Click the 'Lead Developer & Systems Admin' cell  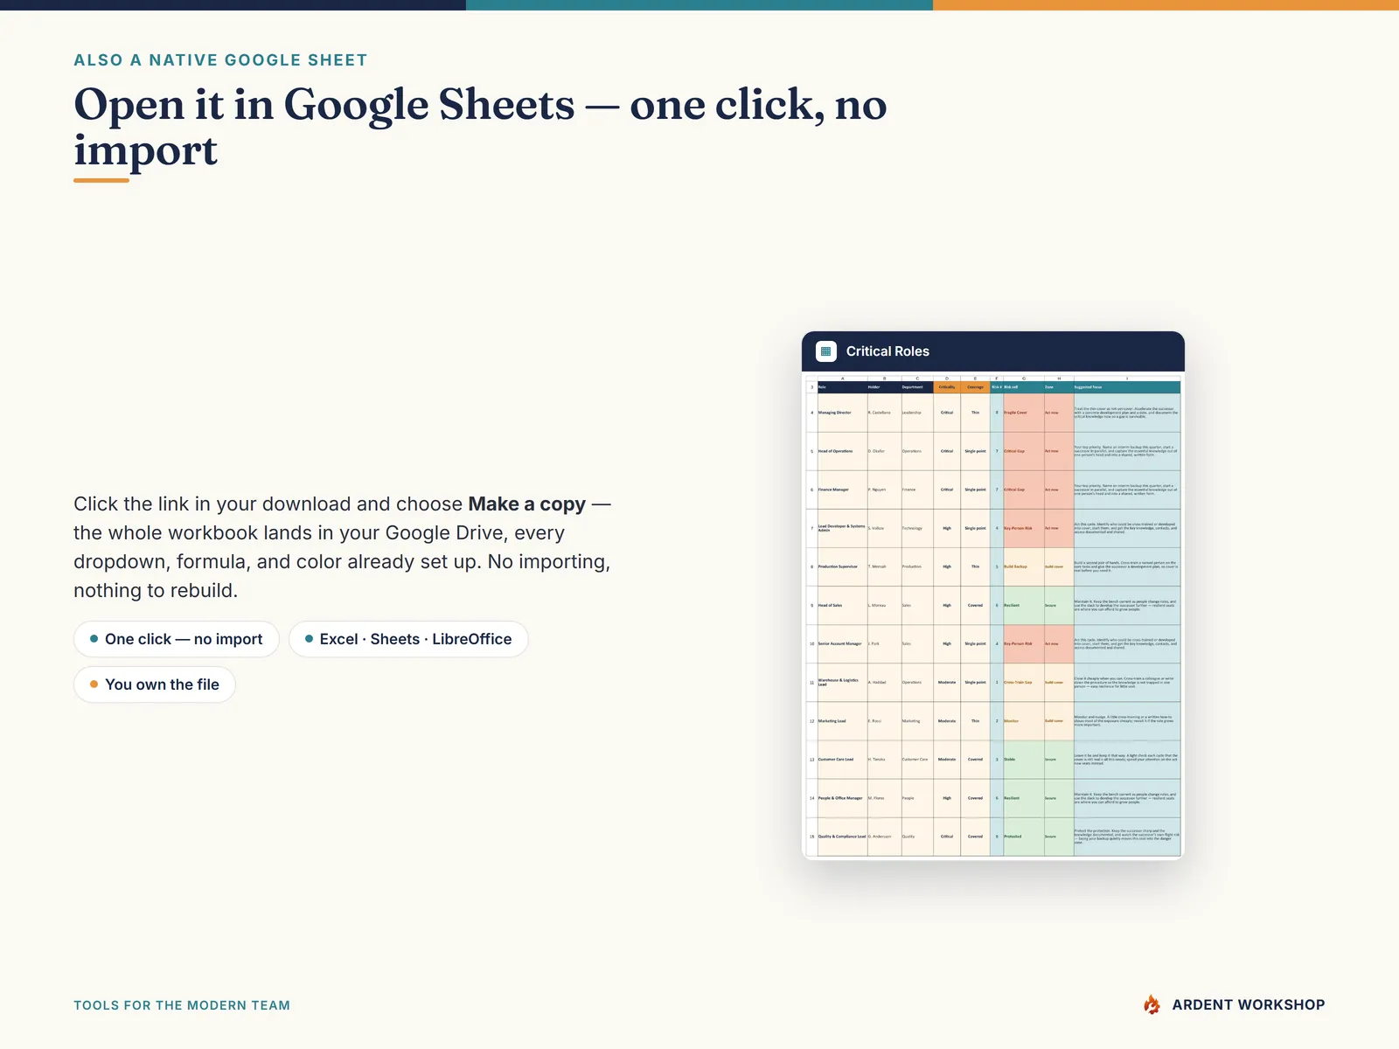point(842,528)
